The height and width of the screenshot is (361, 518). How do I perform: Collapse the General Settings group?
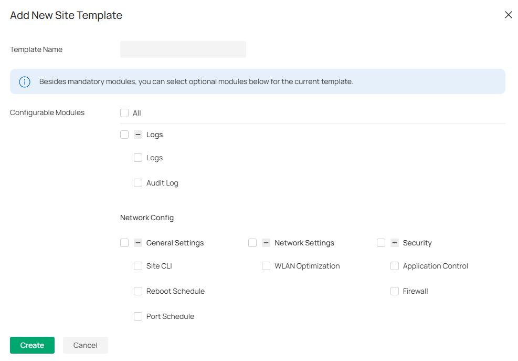point(138,243)
